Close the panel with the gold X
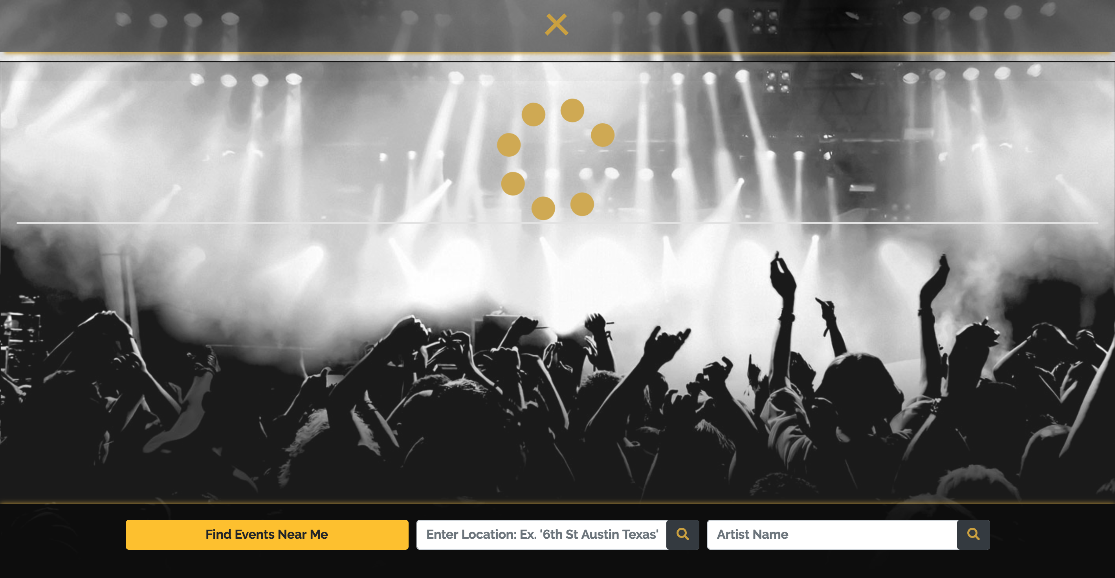The height and width of the screenshot is (578, 1115). point(556,25)
